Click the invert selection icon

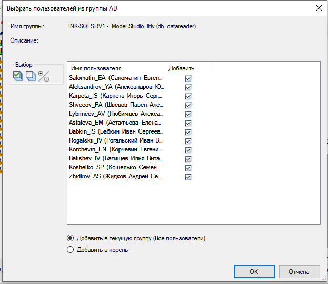point(44,76)
